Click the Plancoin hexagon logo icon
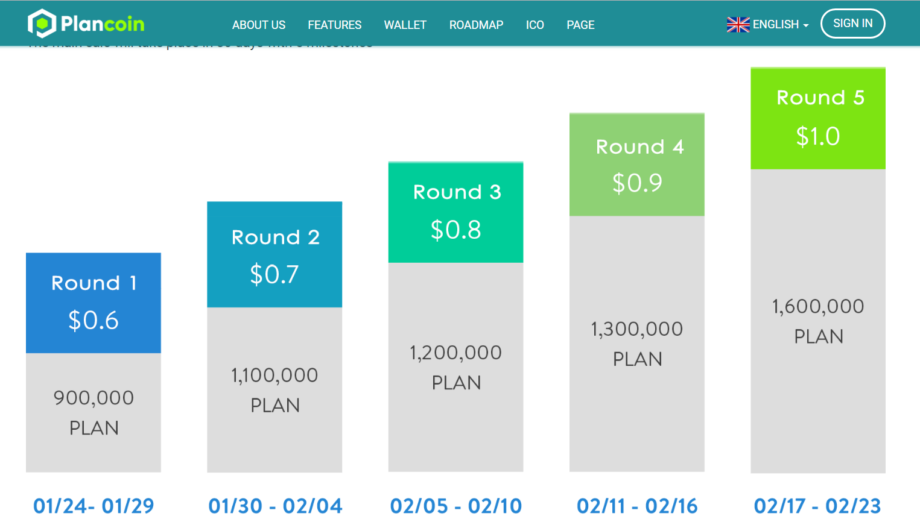The height and width of the screenshot is (525, 920). coord(42,24)
